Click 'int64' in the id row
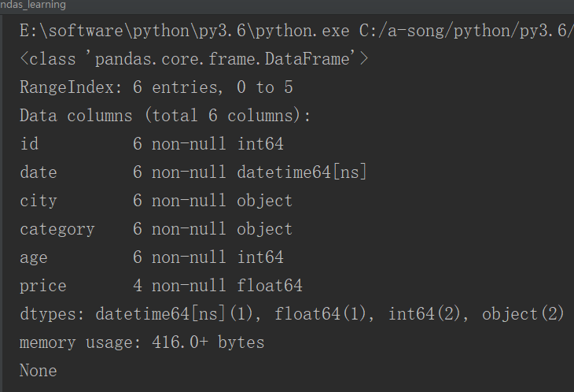Image resolution: width=574 pixels, height=392 pixels. click(x=260, y=144)
